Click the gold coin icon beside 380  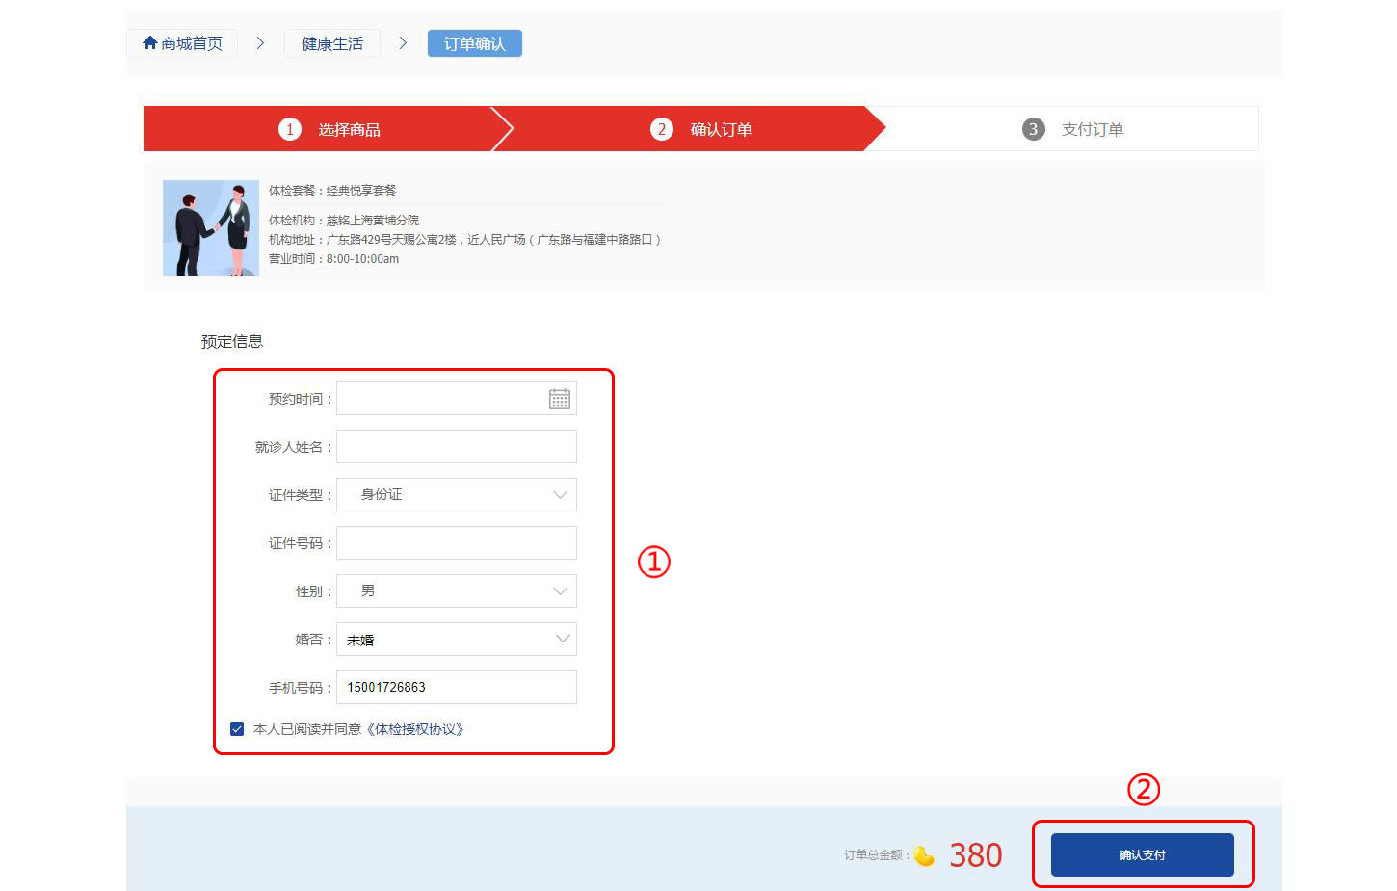[x=923, y=855]
